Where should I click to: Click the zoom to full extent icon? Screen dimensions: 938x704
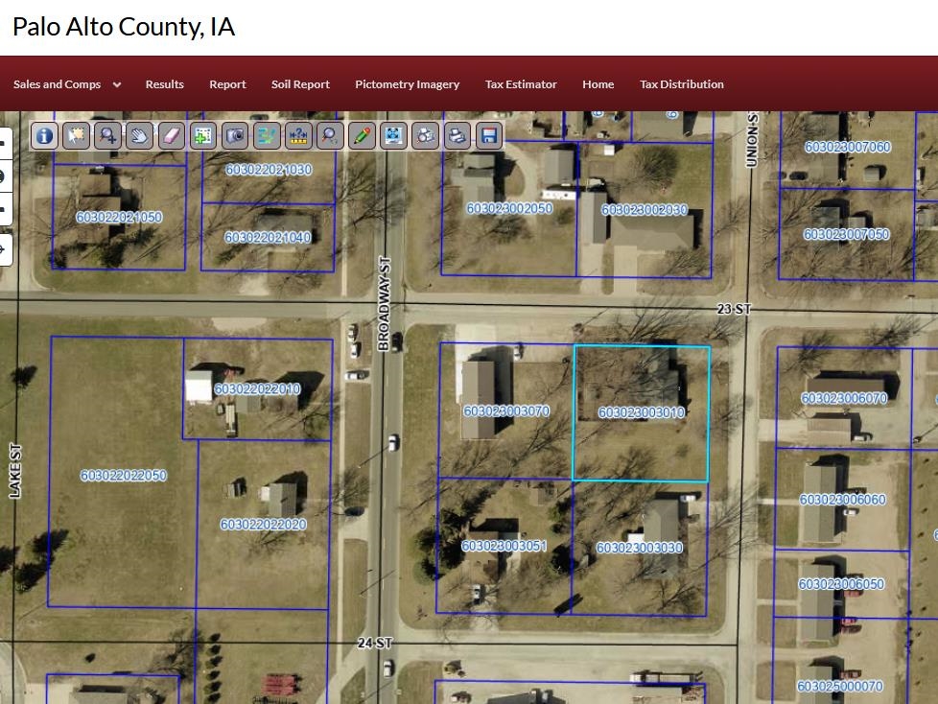(393, 135)
